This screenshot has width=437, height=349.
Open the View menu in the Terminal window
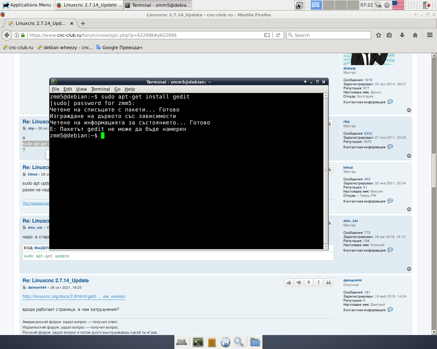[81, 89]
